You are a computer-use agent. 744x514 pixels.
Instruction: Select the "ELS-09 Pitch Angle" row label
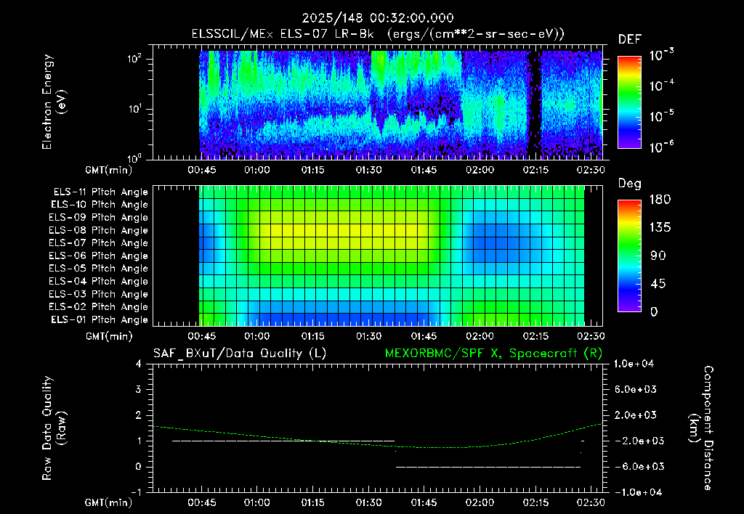[x=98, y=218]
